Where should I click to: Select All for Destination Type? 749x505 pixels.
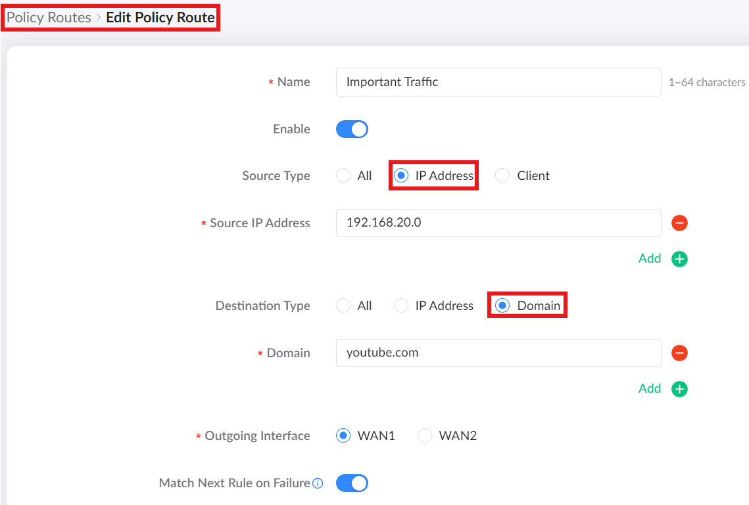click(343, 305)
